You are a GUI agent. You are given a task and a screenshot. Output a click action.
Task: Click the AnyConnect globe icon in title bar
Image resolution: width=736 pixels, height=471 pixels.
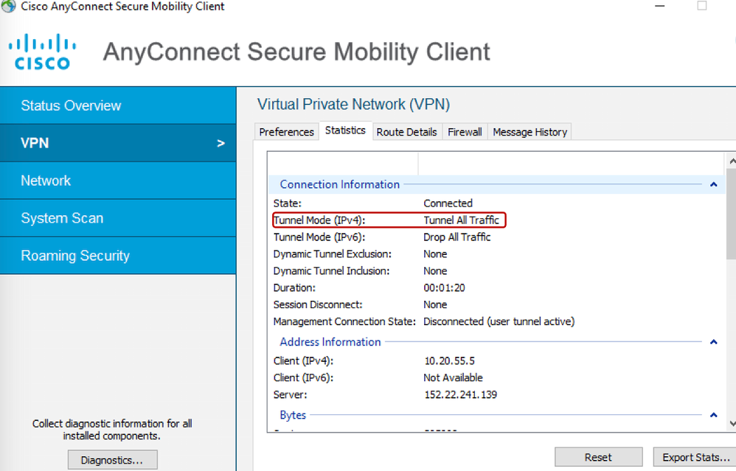click(x=8, y=6)
